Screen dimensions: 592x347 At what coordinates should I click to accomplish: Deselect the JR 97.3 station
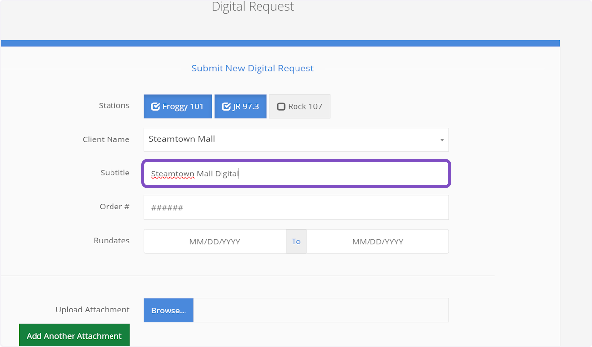[x=240, y=106]
